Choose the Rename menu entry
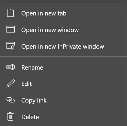Viewport: 127px width, 126px height. coord(63,67)
